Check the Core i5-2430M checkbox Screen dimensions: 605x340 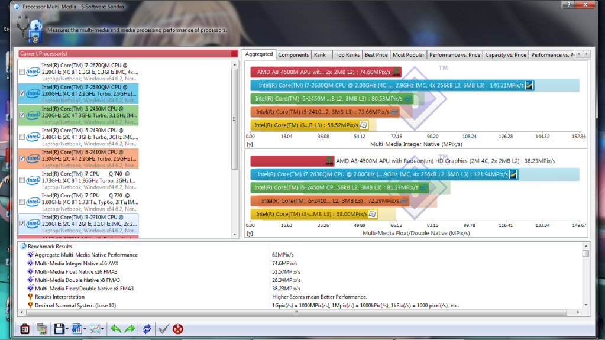[22, 137]
